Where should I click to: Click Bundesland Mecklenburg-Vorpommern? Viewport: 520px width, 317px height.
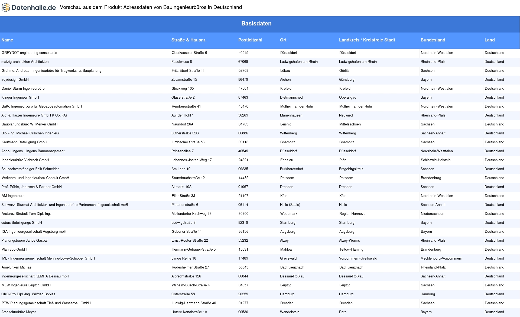click(441, 258)
